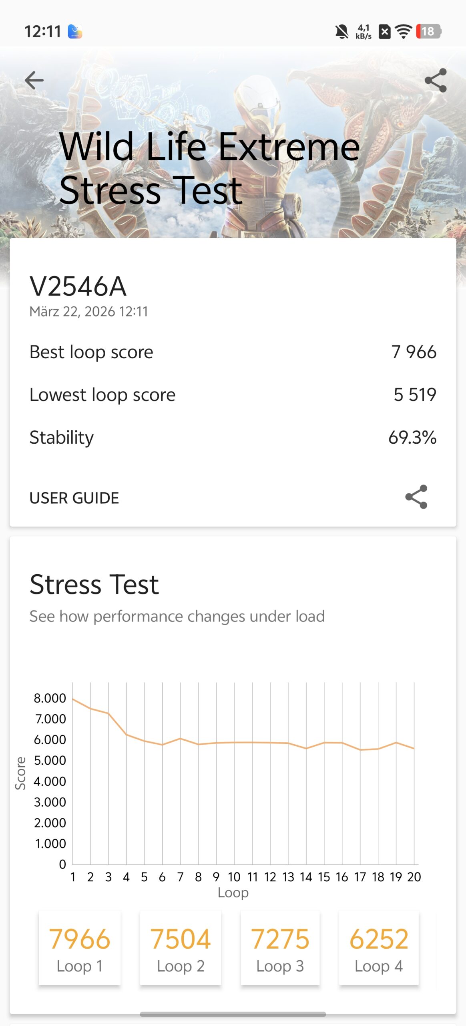Tap the muted notifications bell icon
The height and width of the screenshot is (1026, 466).
(x=341, y=31)
